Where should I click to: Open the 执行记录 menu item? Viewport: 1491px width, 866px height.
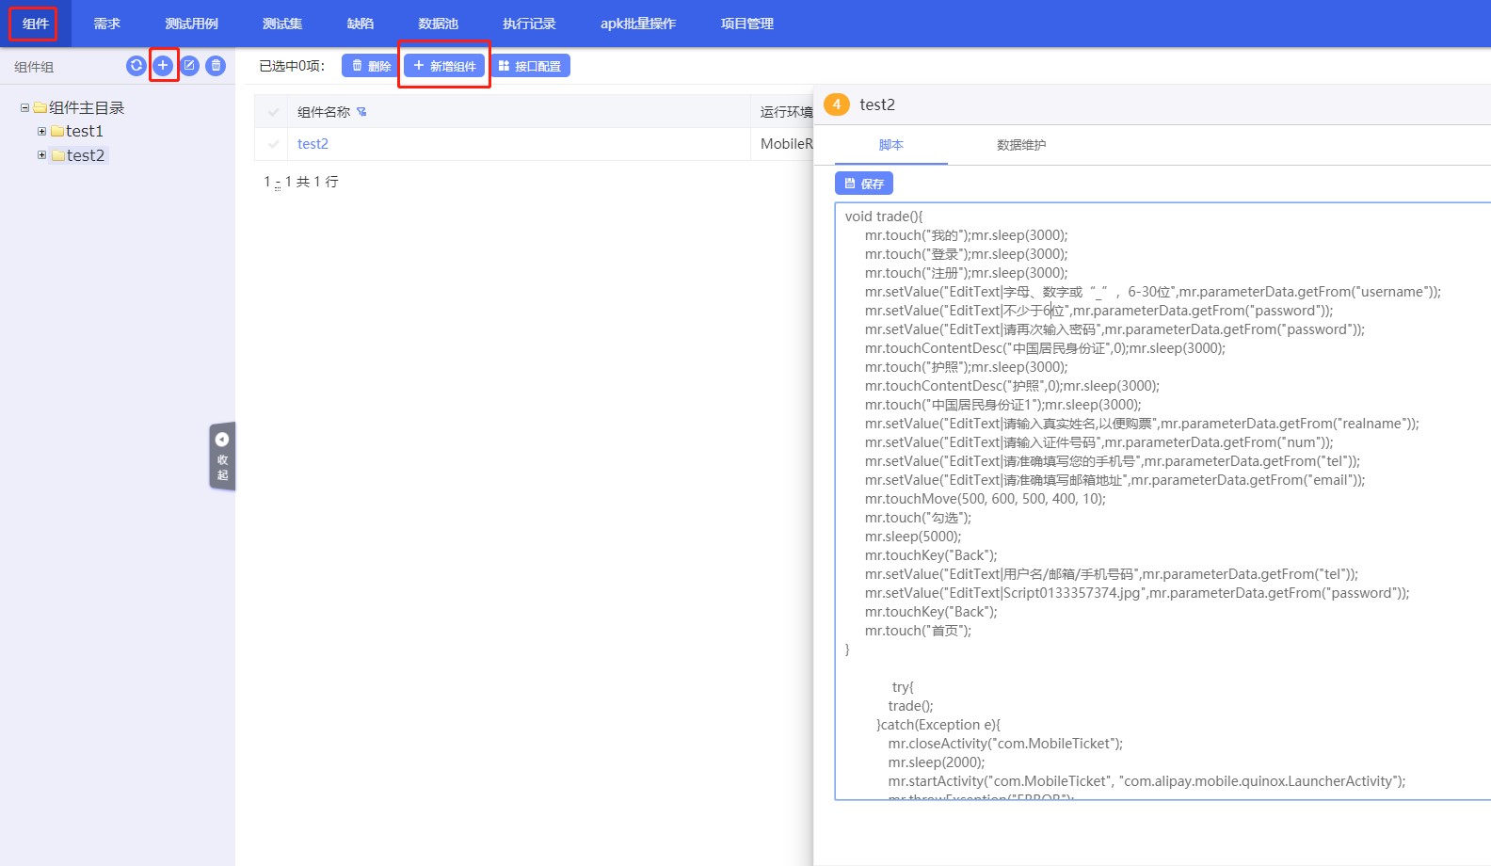click(x=529, y=24)
